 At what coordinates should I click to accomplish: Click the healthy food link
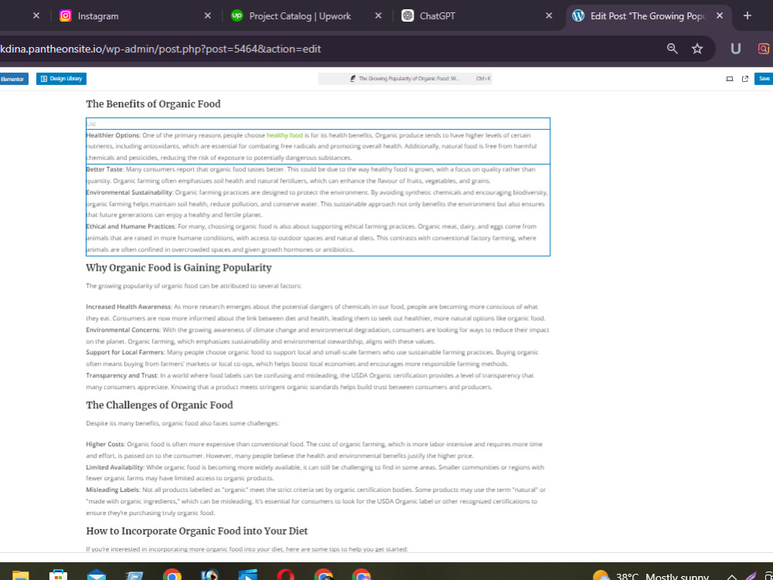(x=284, y=135)
